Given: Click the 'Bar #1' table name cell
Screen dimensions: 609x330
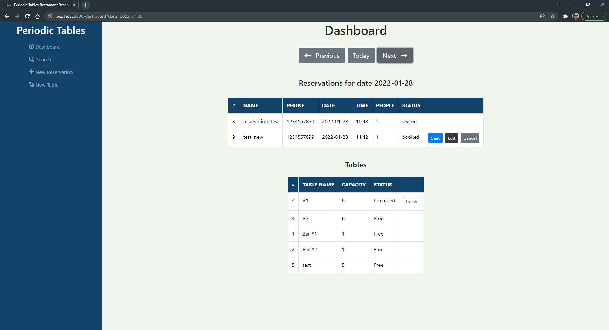Looking at the screenshot, I should (x=318, y=234).
